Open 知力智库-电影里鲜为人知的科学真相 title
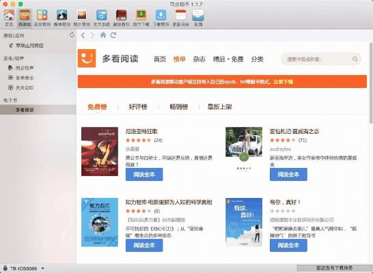Image resolution: width=373 pixels, height=273 pixels. point(169,202)
